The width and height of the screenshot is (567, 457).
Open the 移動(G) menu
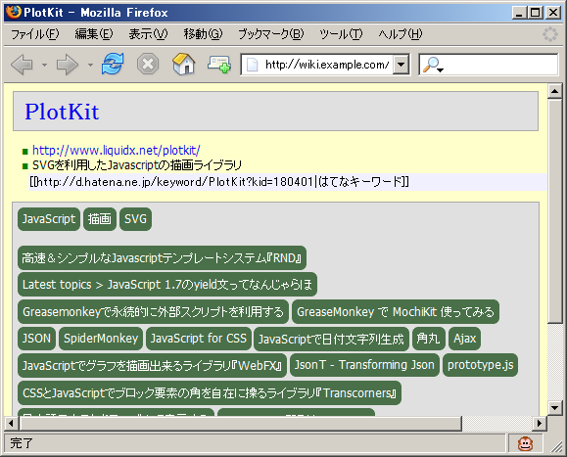click(203, 34)
